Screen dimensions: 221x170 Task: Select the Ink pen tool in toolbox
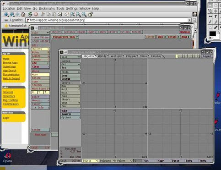(216, 27)
